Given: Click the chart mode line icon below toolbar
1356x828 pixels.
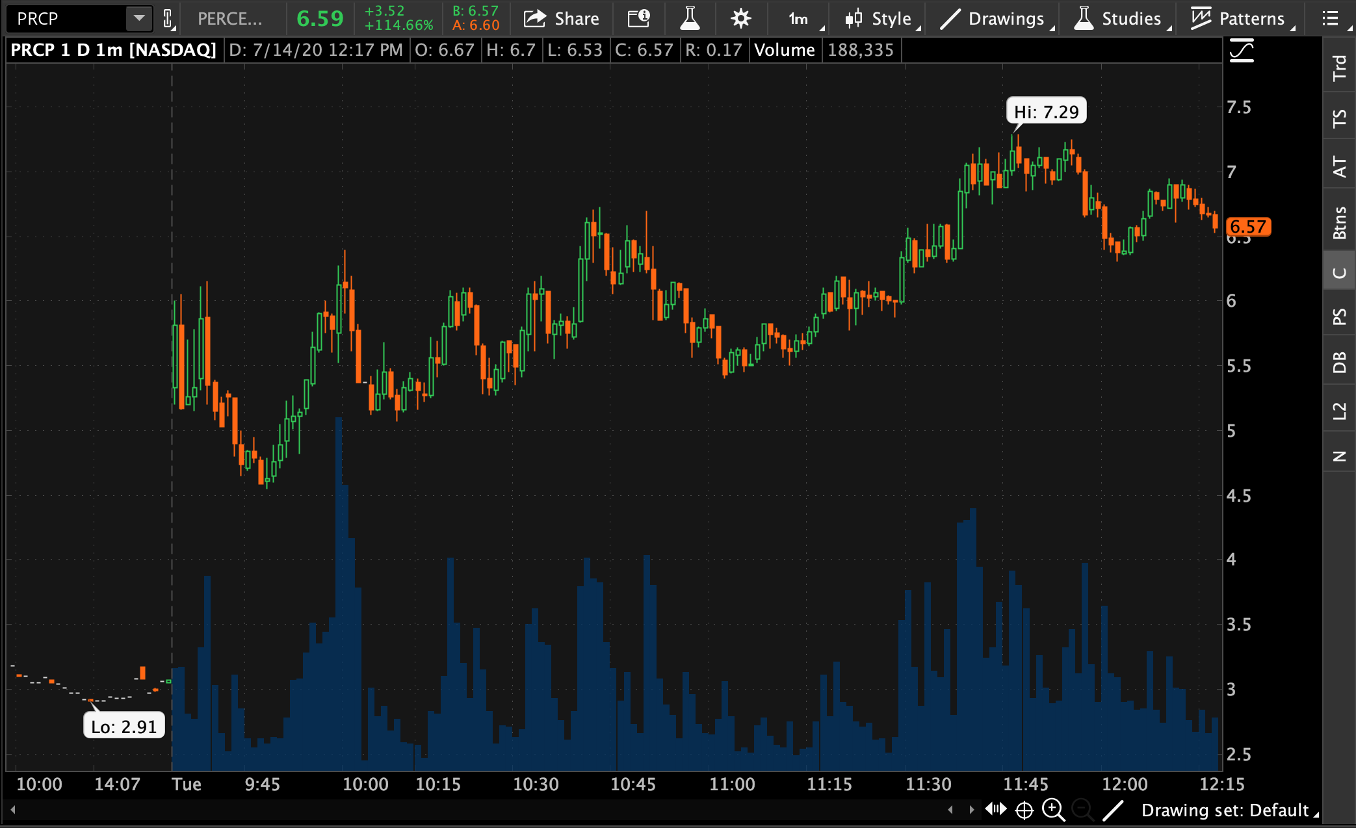Looking at the screenshot, I should coord(1242,51).
